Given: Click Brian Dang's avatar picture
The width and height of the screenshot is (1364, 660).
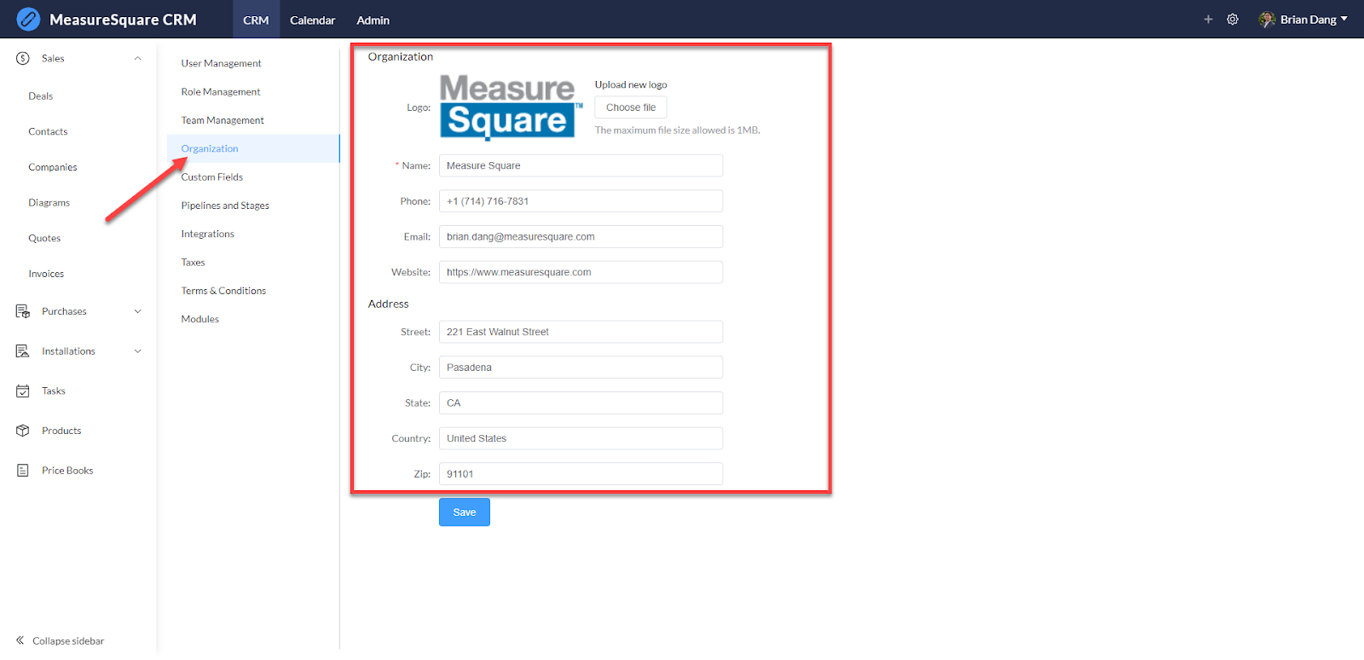Looking at the screenshot, I should tap(1267, 19).
